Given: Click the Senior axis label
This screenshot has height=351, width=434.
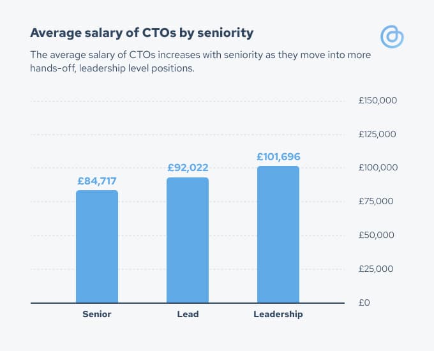Looking at the screenshot, I should coord(97,314).
